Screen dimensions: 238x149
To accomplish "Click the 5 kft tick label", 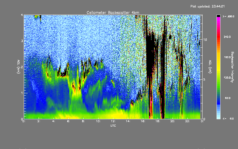I will click(204, 80).
